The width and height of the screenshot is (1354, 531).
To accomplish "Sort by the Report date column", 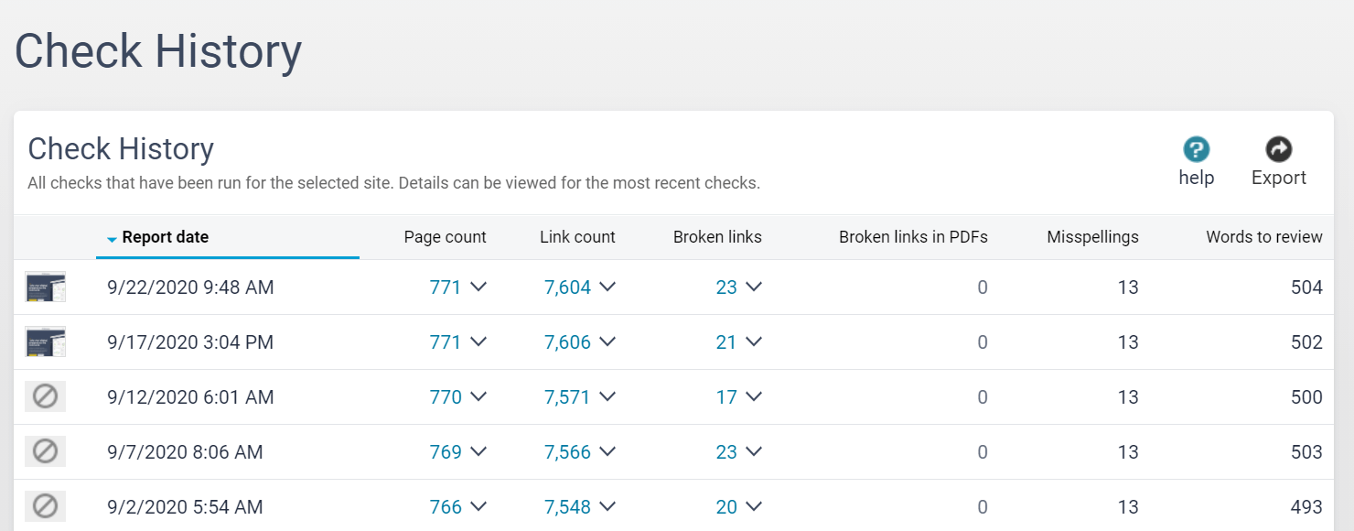I will [x=165, y=237].
